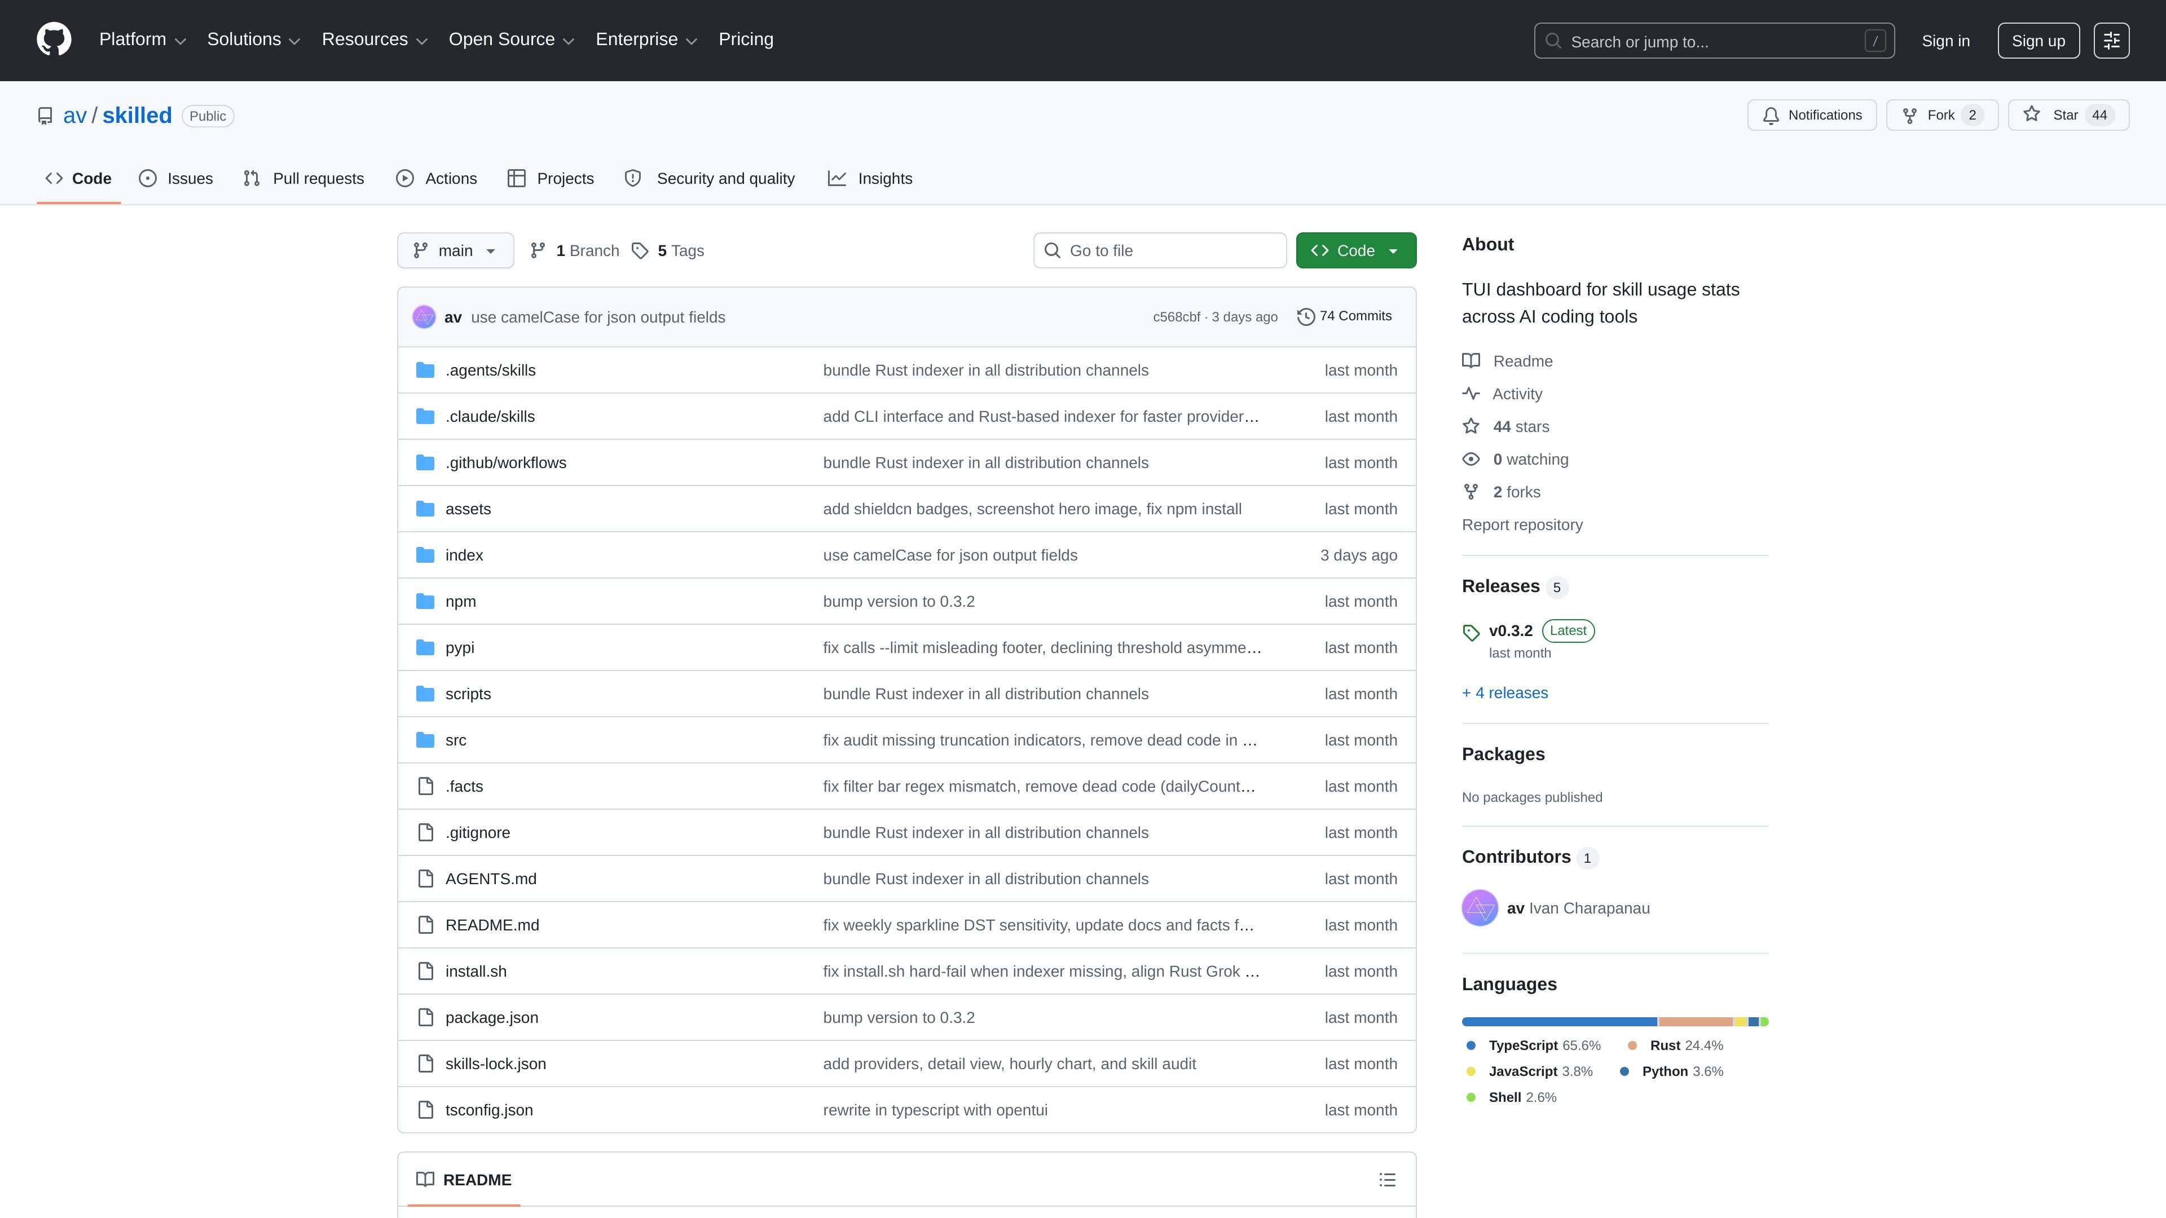Click the Rust 24.4% language entry
The height and width of the screenshot is (1218, 2166).
click(1676, 1045)
